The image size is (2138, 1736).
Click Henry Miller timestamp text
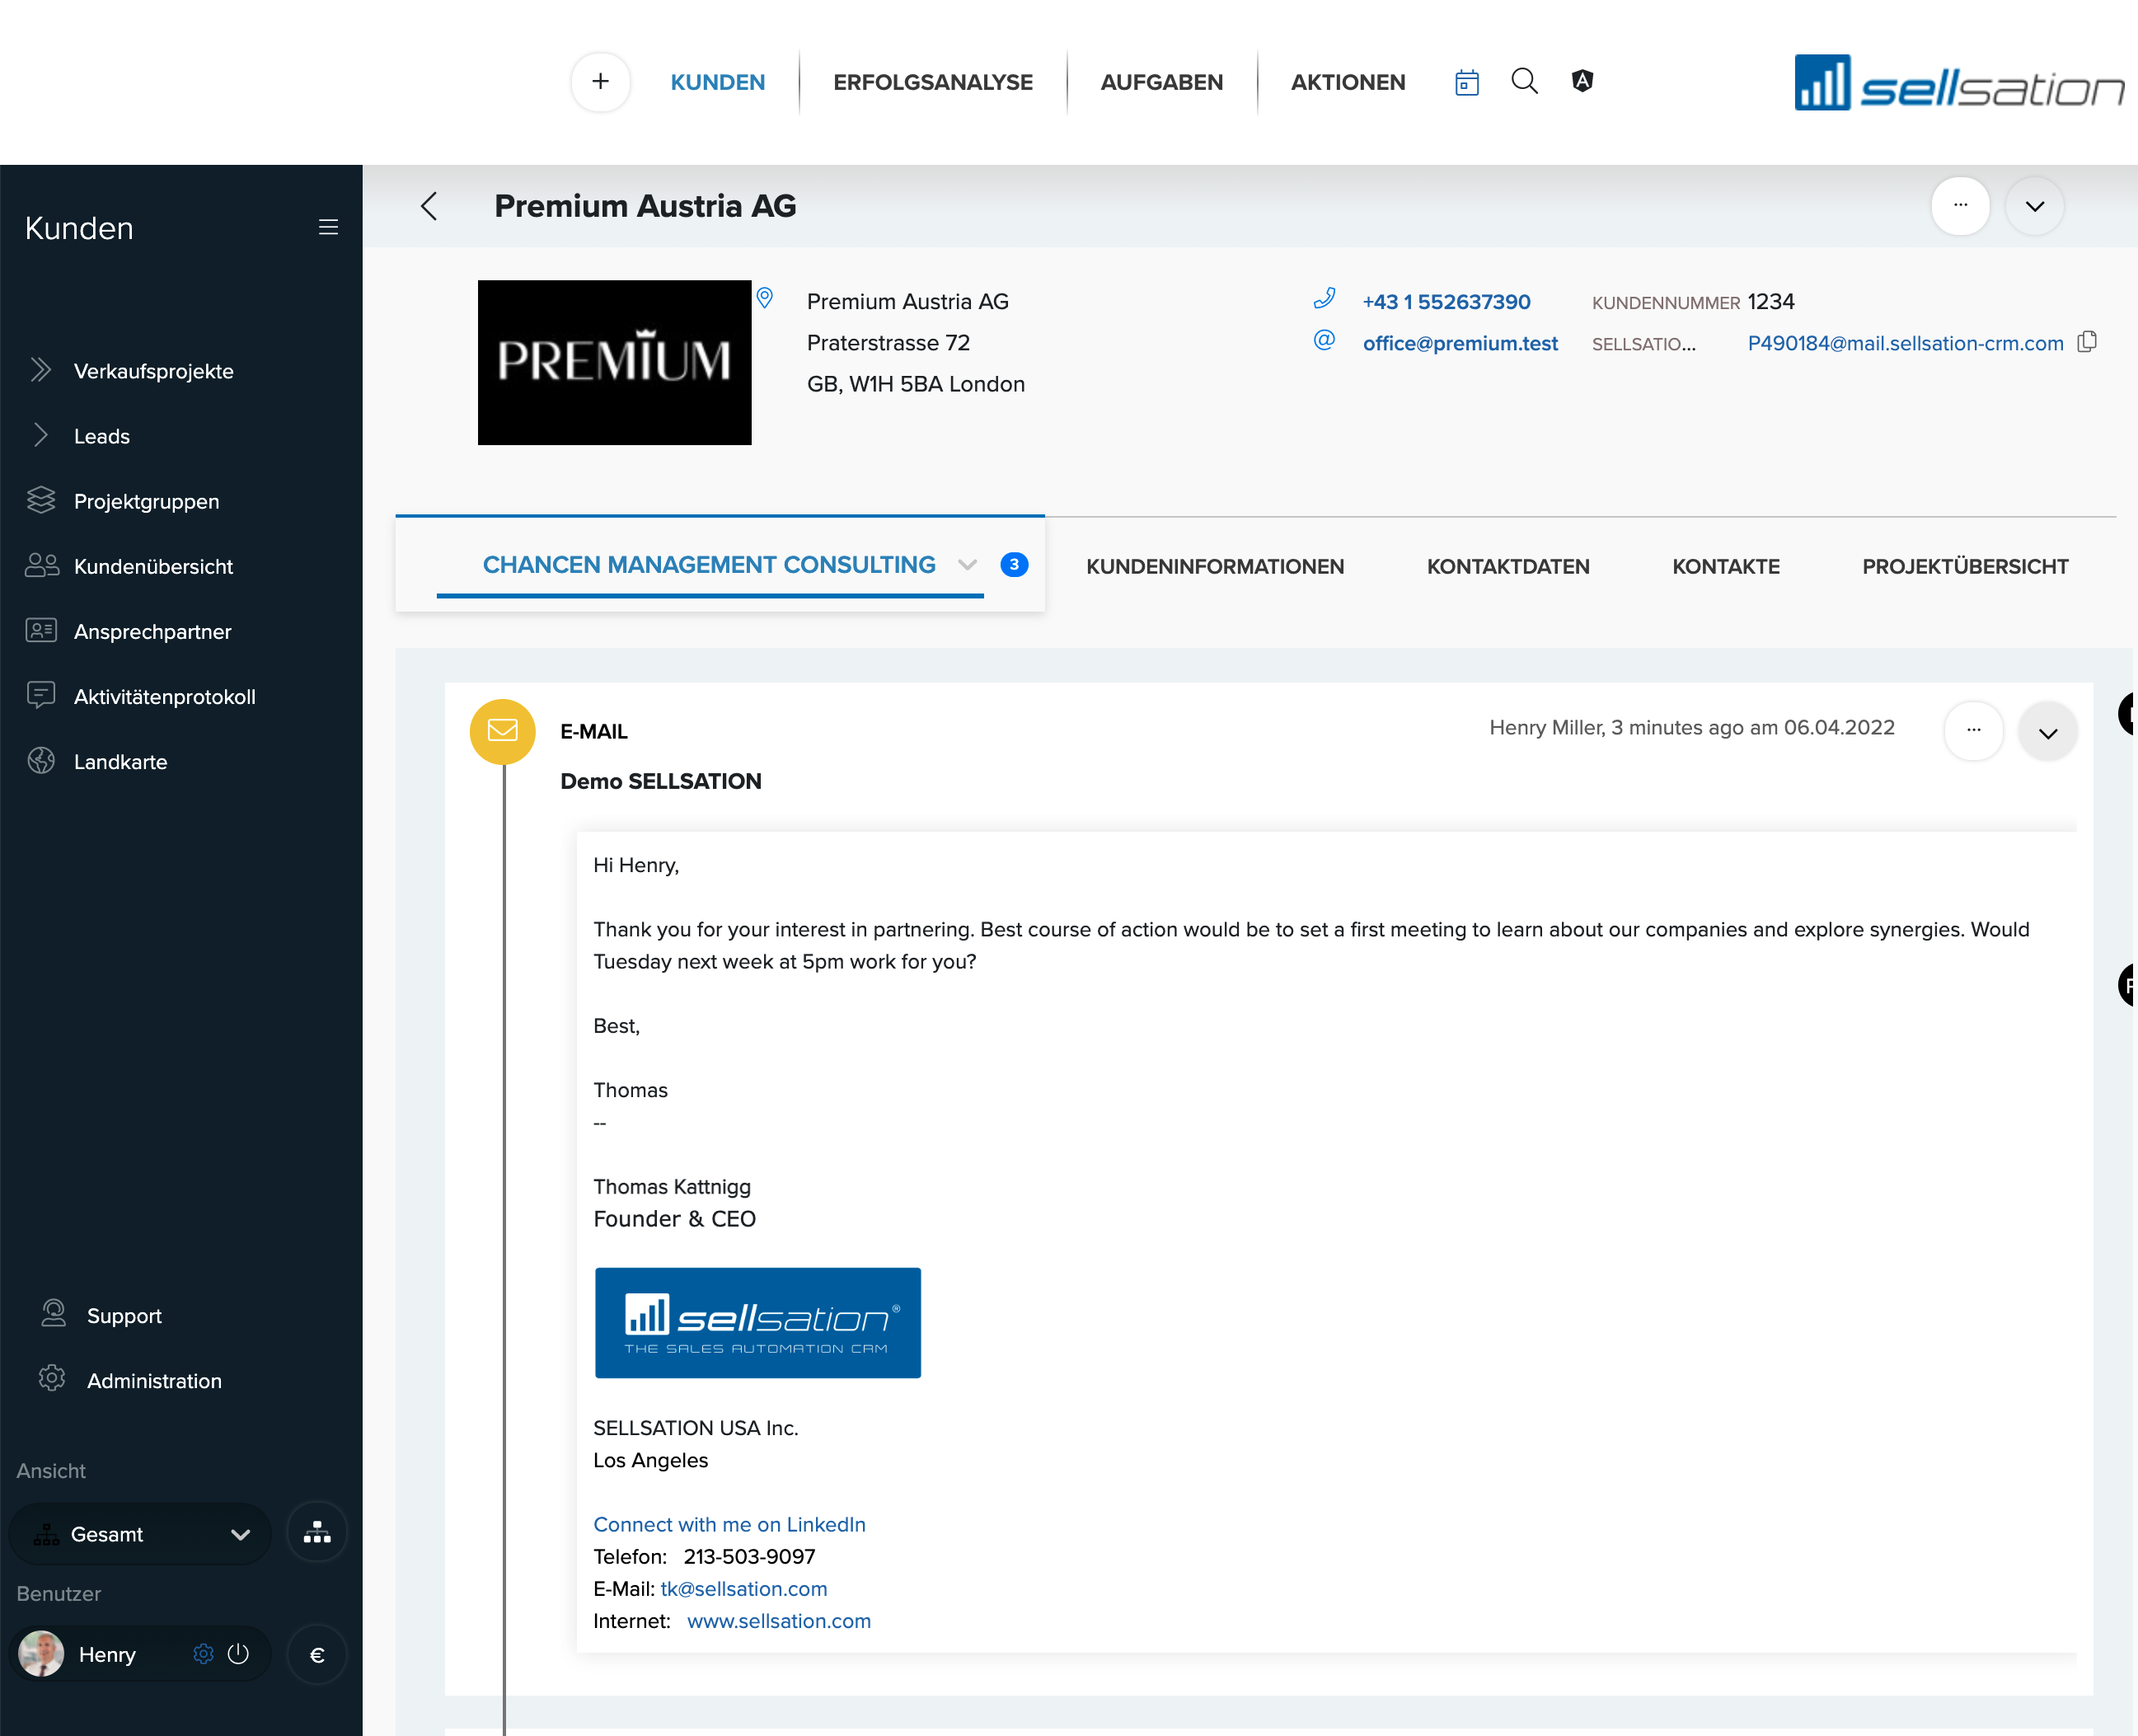point(1692,727)
